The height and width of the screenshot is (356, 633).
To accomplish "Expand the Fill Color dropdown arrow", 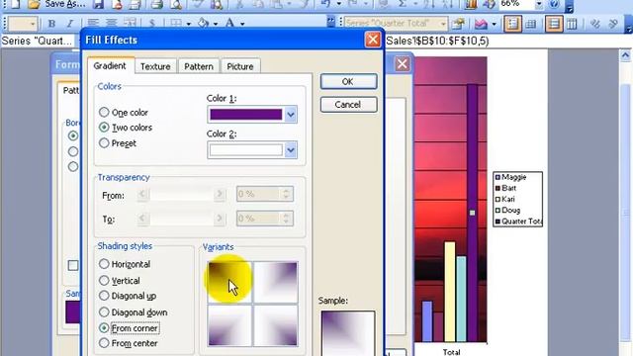I will [216, 24].
